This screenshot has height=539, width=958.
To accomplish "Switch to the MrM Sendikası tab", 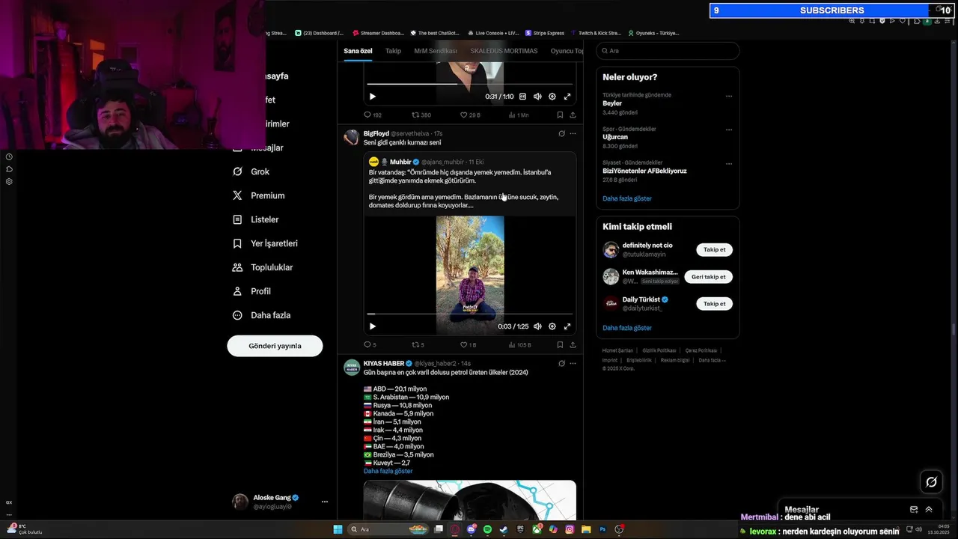I will (x=436, y=51).
